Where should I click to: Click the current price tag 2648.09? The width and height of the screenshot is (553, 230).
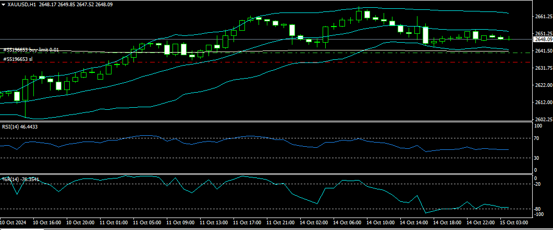pyautogui.click(x=544, y=39)
